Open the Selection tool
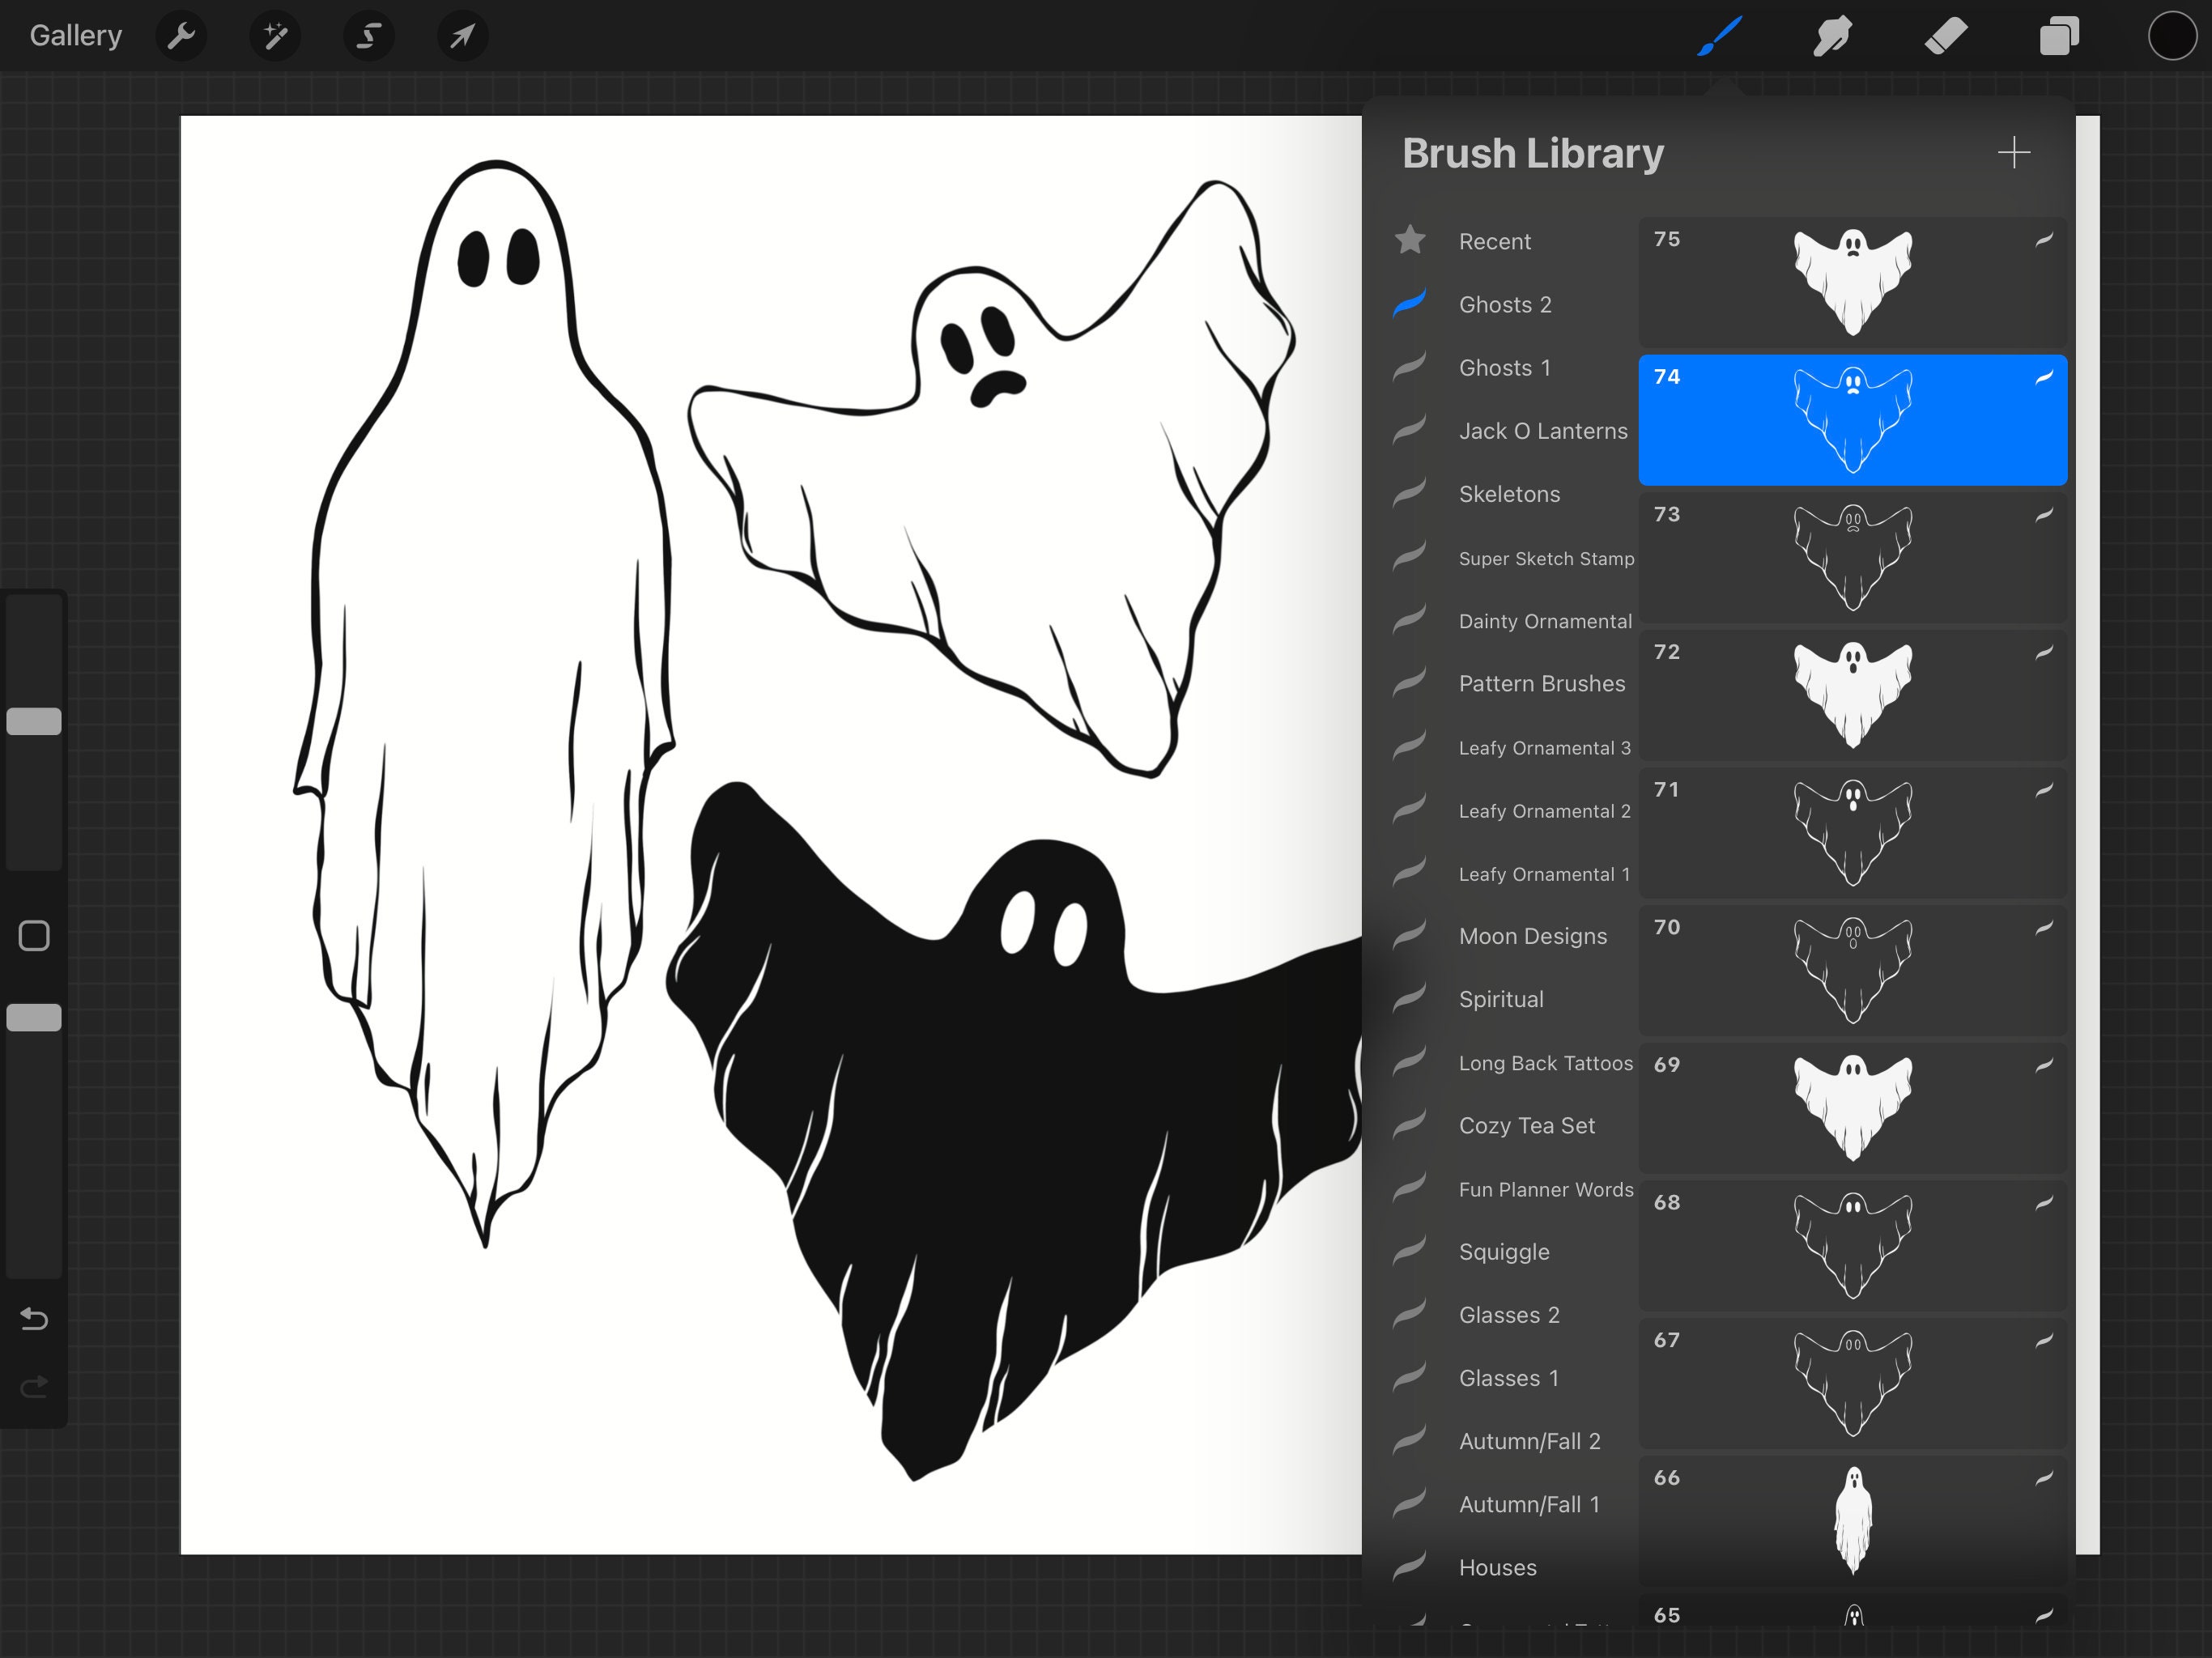This screenshot has height=1658, width=2212. [x=367, y=35]
